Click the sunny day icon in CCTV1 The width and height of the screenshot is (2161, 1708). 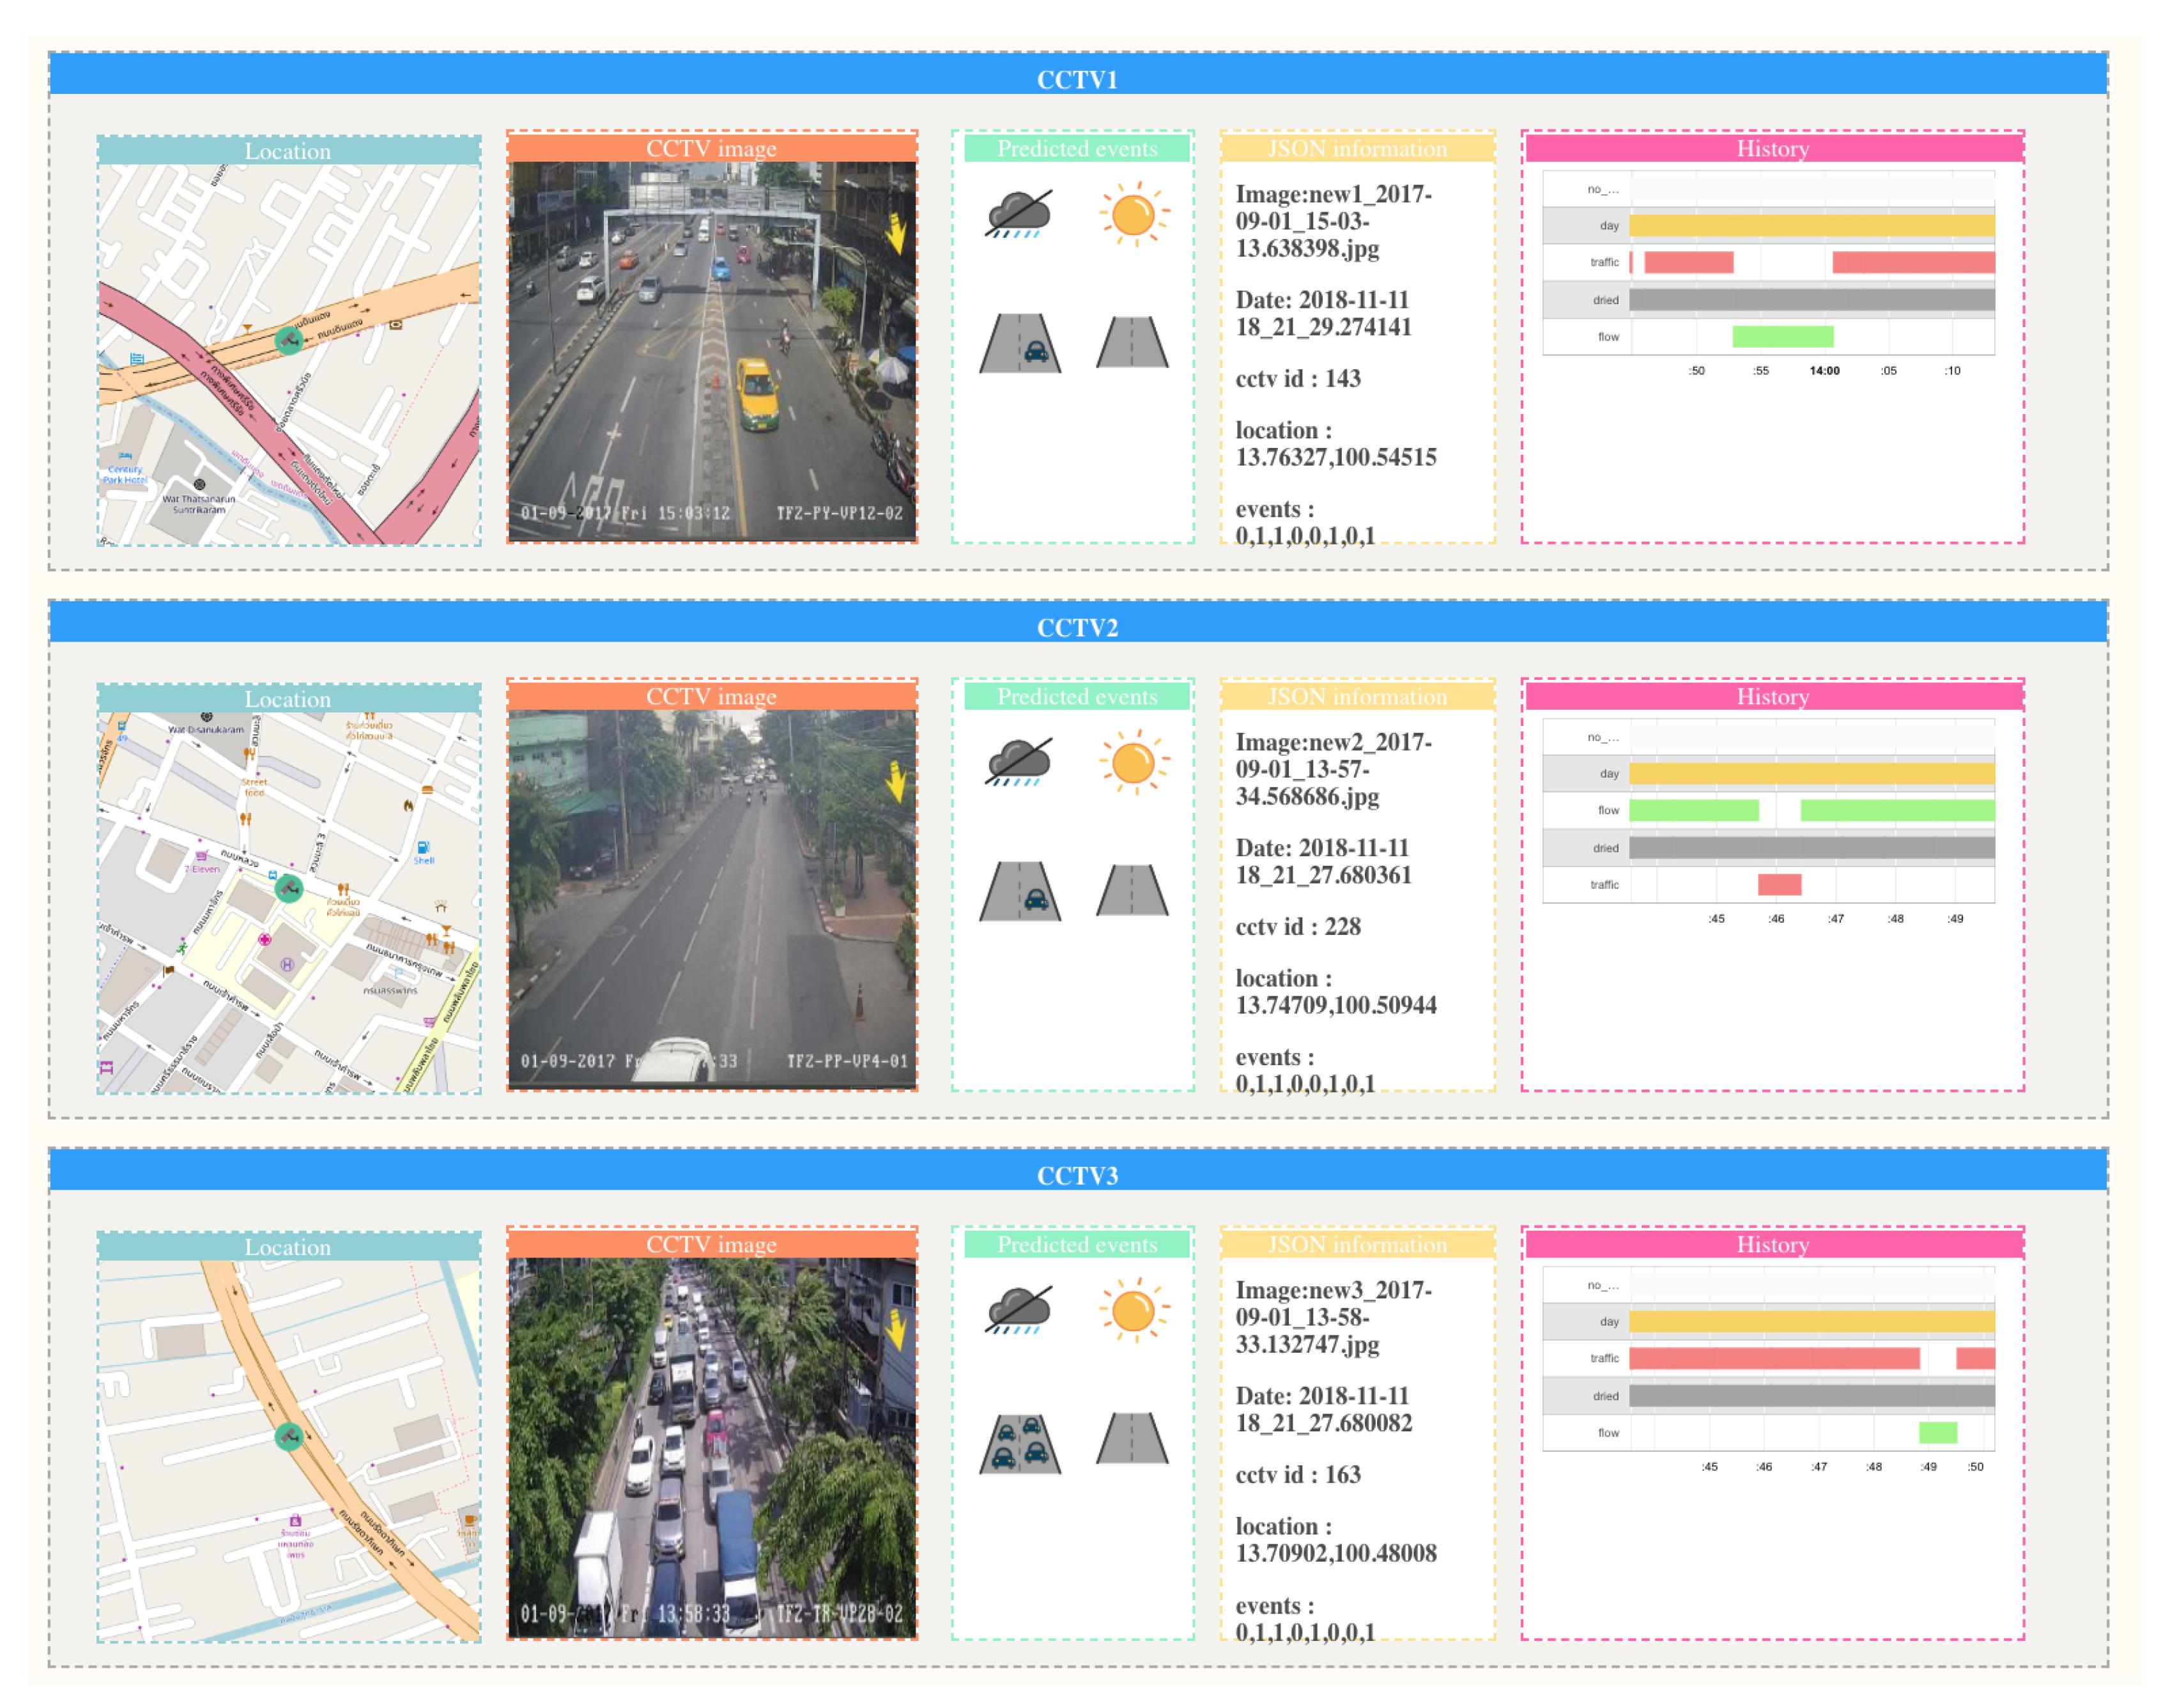pyautogui.click(x=1133, y=214)
